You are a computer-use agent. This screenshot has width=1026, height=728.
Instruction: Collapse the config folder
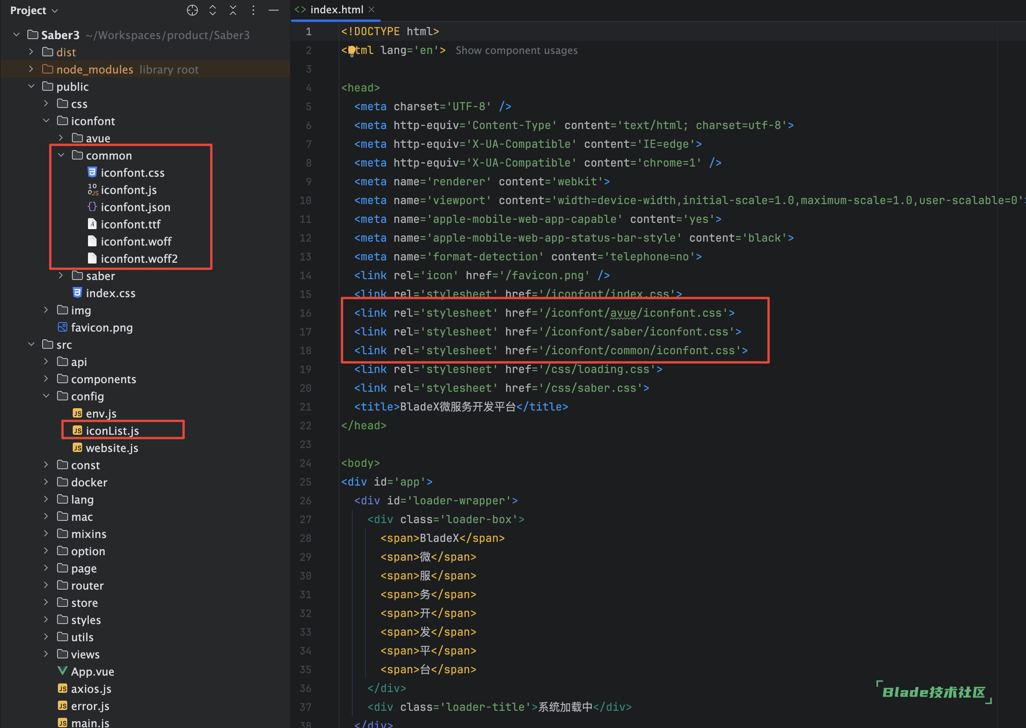pos(46,396)
